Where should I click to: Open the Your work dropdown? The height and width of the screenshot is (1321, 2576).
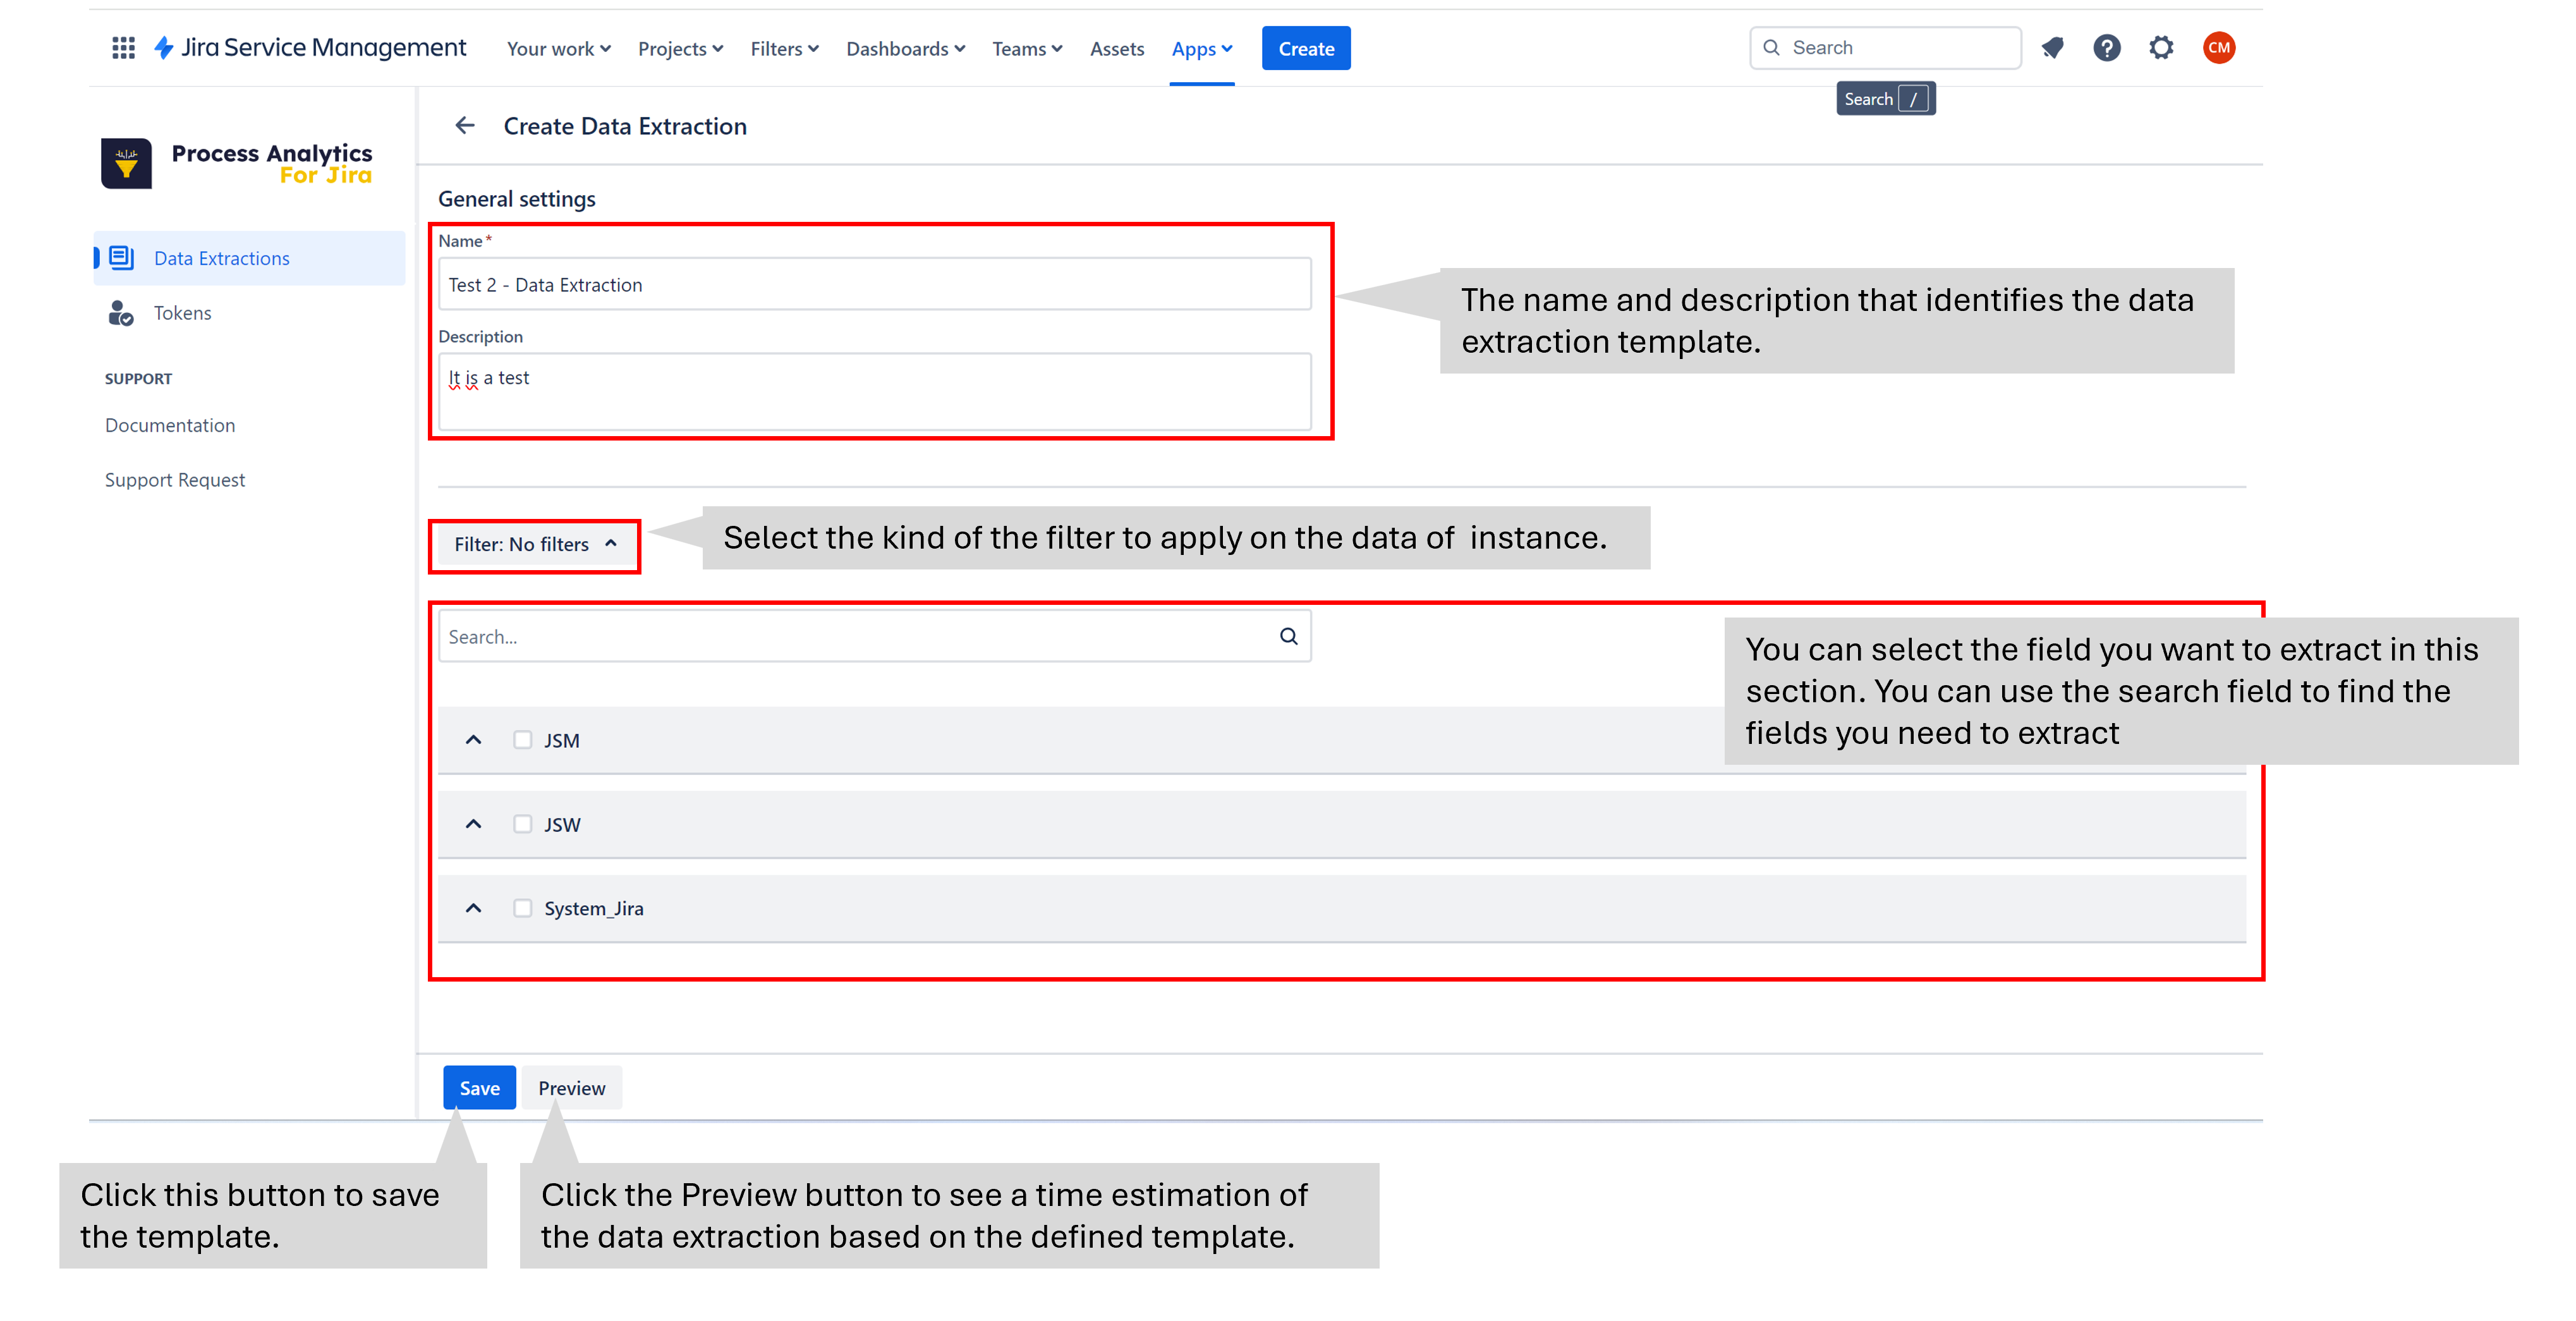pos(558,49)
